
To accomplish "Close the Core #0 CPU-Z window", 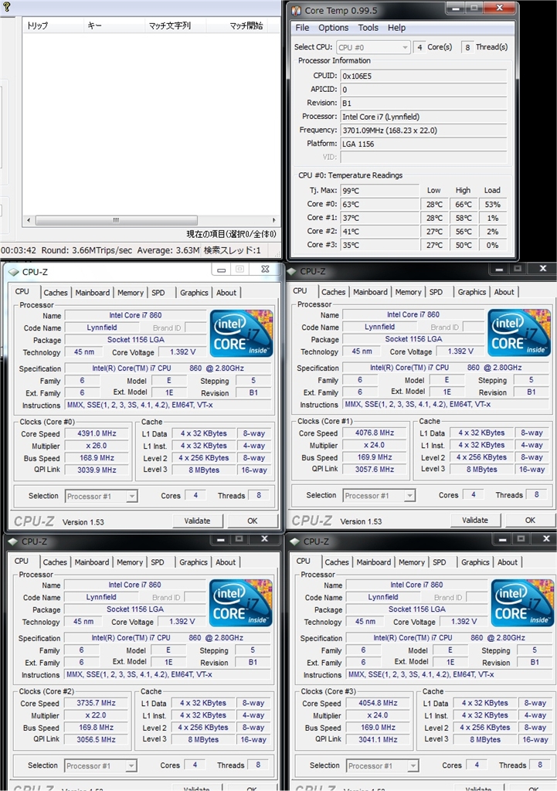I will (x=266, y=270).
